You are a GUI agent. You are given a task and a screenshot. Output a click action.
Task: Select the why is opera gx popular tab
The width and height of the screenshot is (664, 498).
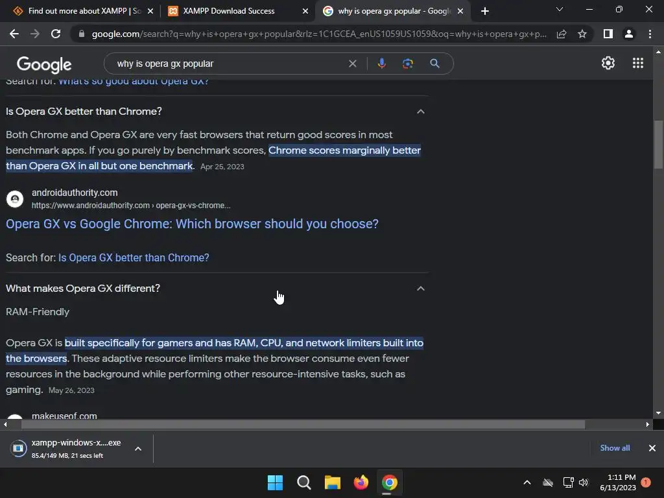click(x=392, y=11)
